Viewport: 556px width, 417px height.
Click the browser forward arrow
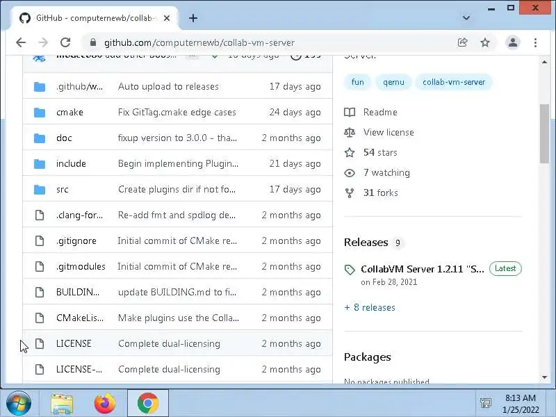pyautogui.click(x=43, y=42)
